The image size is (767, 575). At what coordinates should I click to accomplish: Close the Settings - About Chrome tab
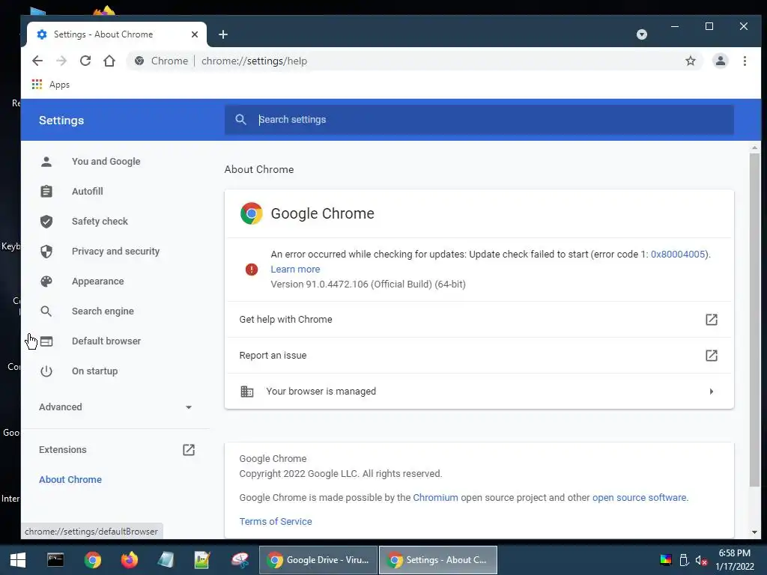click(195, 34)
